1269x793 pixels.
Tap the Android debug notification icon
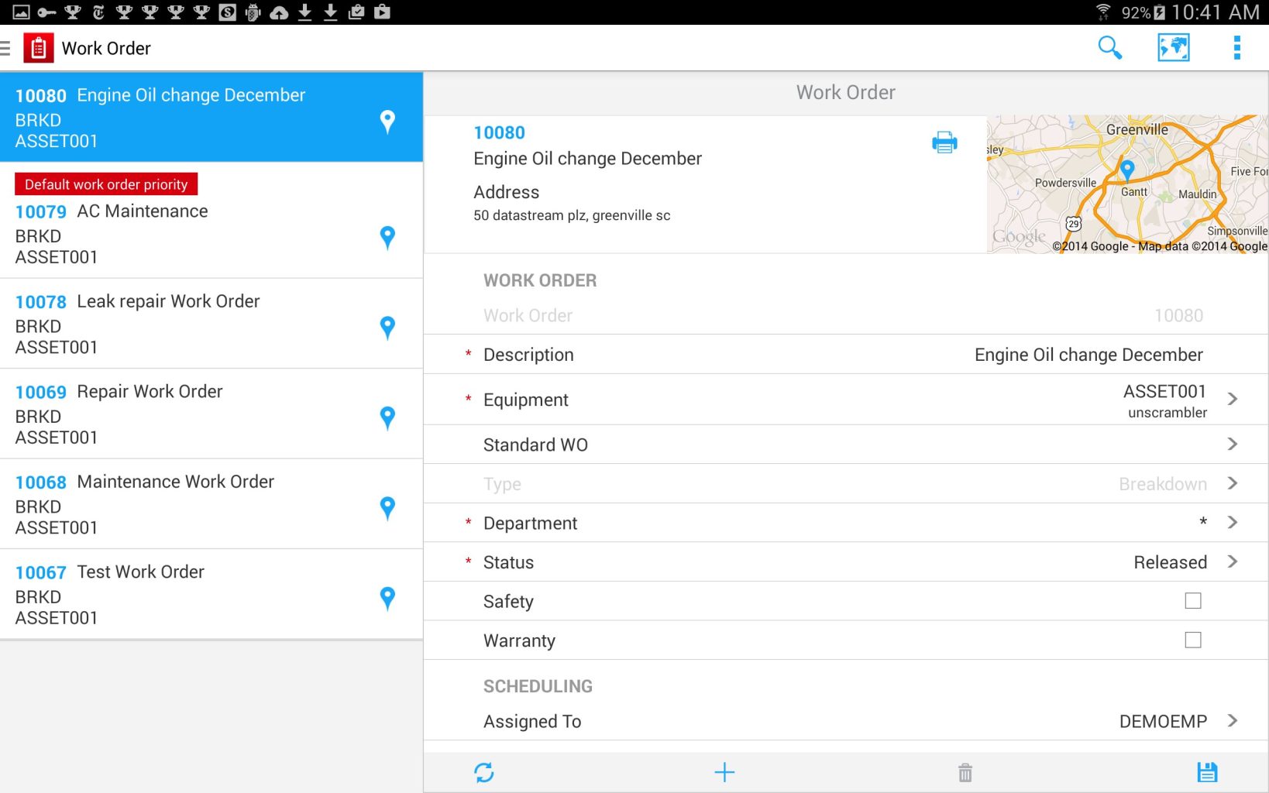(x=253, y=12)
